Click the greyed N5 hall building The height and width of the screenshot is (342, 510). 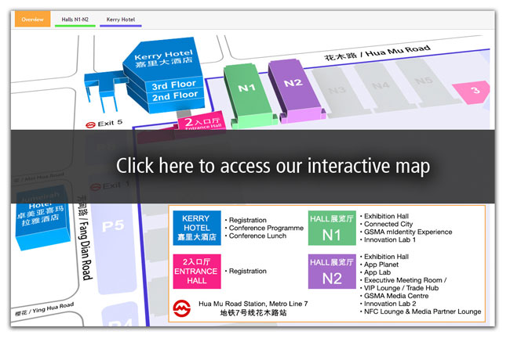click(423, 81)
